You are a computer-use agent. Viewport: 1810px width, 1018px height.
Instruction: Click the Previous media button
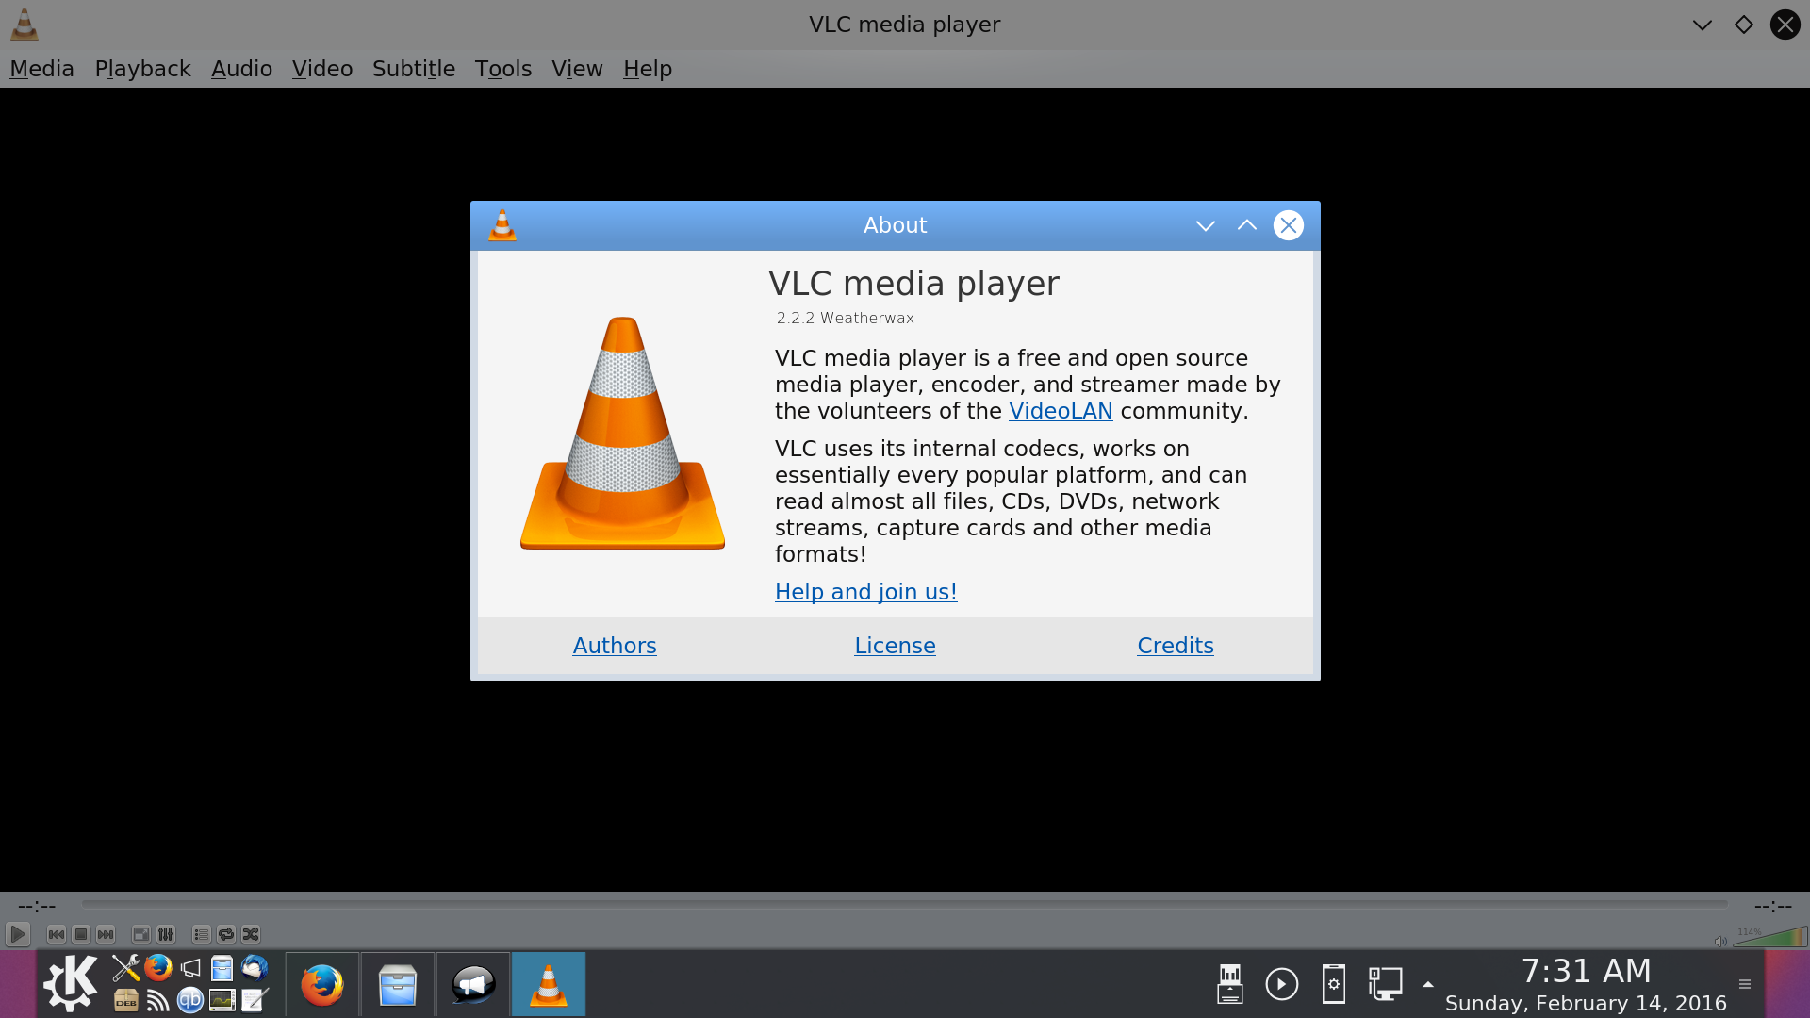tap(57, 934)
